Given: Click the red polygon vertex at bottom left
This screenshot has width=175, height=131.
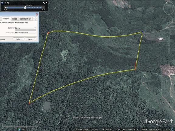Looking at the screenshot, I should coord(29,103).
